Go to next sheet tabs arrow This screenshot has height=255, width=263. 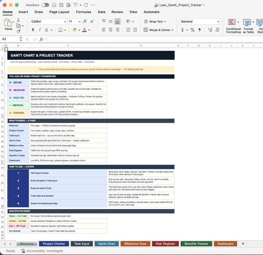tap(11, 244)
